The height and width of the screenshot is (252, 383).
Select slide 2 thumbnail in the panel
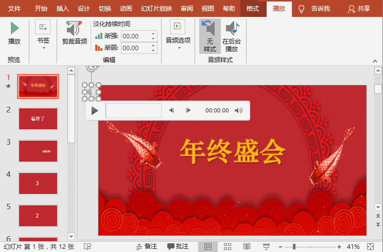[x=38, y=119]
